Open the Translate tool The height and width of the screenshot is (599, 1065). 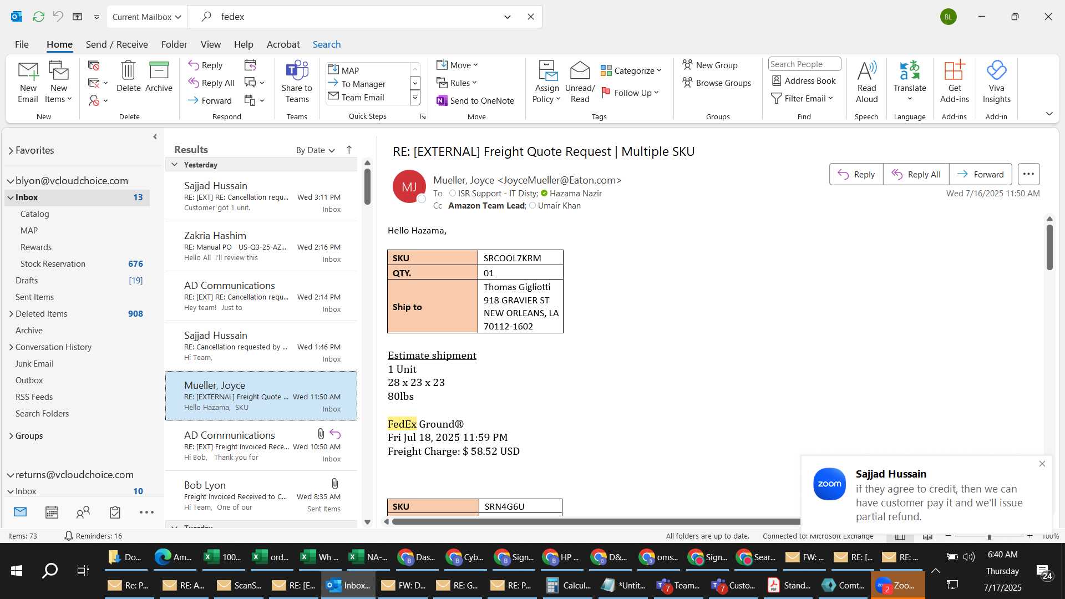[910, 82]
